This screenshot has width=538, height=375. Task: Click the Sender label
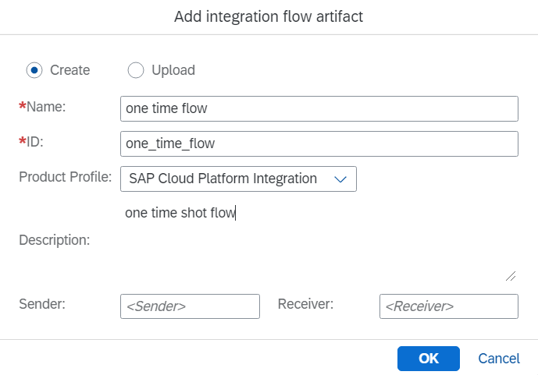pos(42,303)
